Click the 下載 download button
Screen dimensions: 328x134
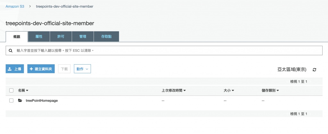64,69
